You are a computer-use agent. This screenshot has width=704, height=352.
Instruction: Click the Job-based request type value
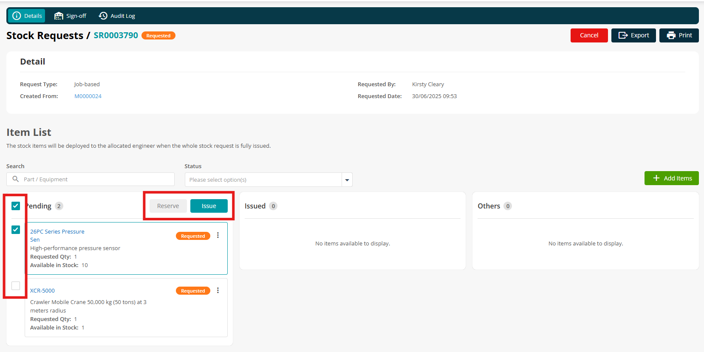tap(87, 84)
